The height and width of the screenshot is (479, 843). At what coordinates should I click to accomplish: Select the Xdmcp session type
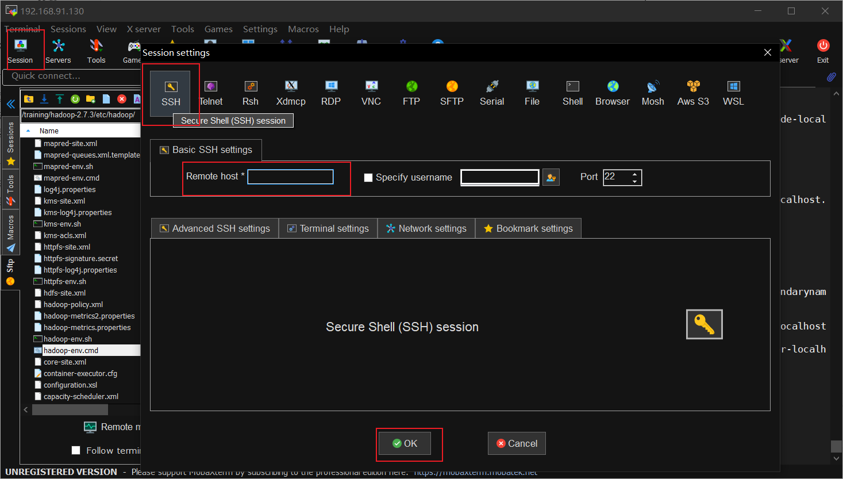coord(291,94)
